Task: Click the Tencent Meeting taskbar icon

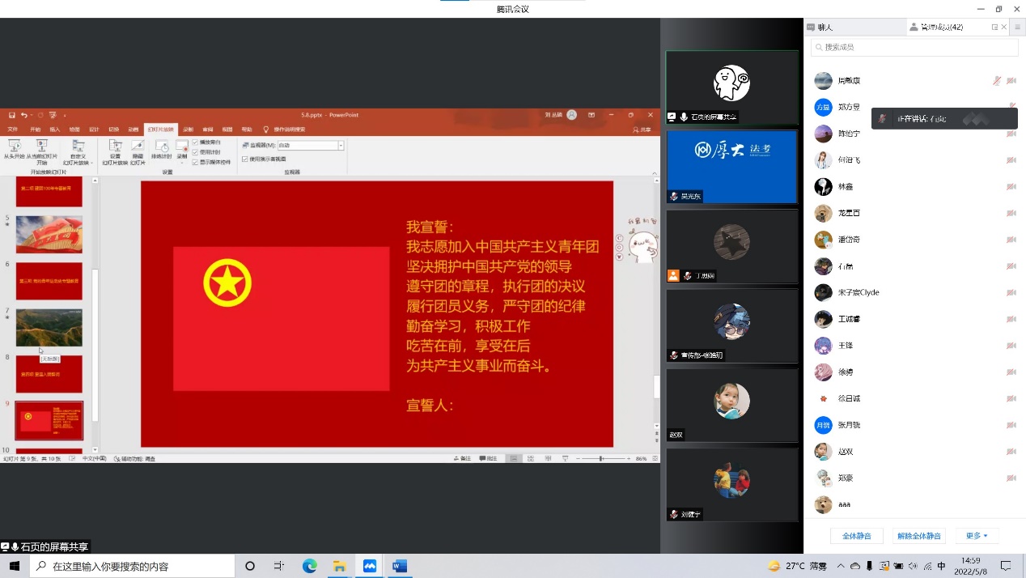Action: pos(369,566)
